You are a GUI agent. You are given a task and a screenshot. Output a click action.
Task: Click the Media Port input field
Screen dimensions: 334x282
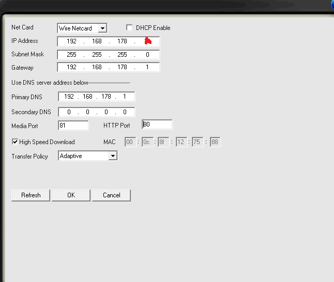[73, 126]
